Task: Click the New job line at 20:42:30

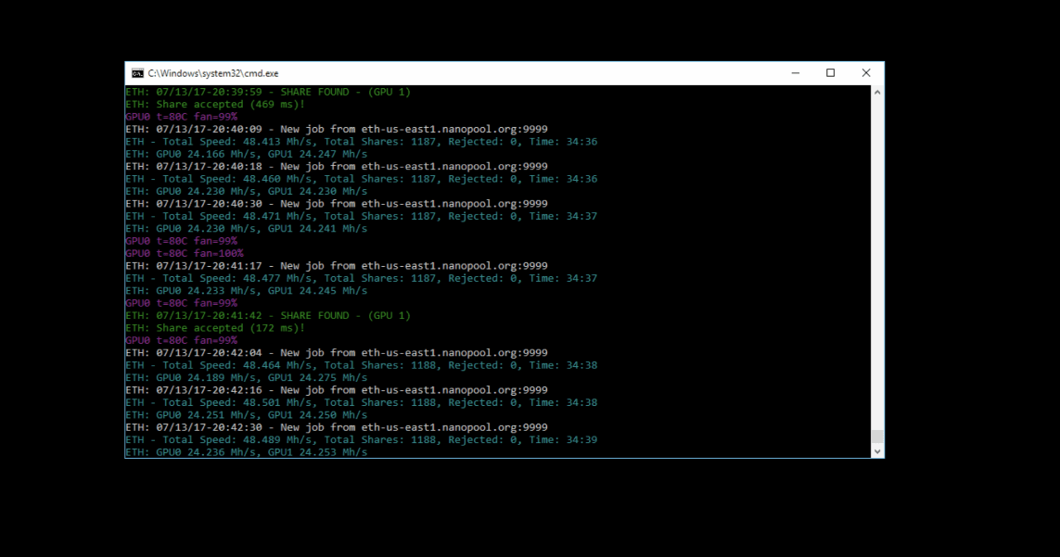Action: (x=336, y=427)
